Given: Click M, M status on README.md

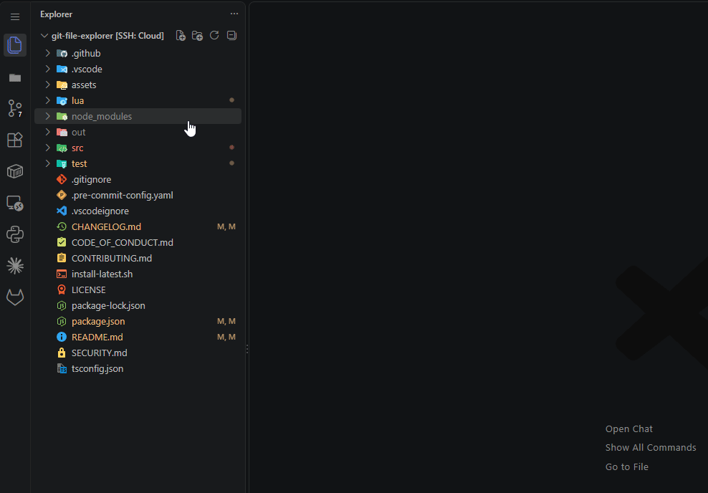Looking at the screenshot, I should coord(226,338).
